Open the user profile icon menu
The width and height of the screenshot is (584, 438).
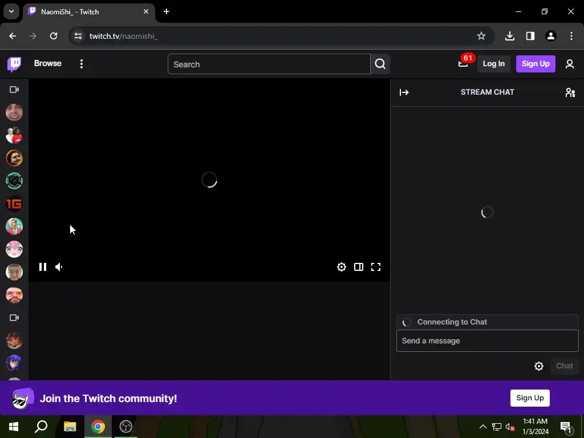(570, 64)
